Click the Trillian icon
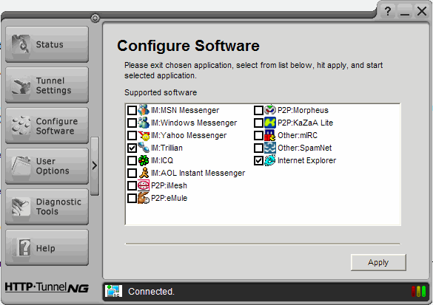This screenshot has height=305, width=433. coord(144,148)
